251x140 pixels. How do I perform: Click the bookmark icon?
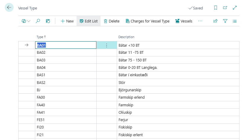tap(216, 8)
